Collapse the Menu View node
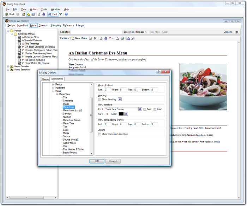Image resolution: width=247 pixels, height=206 pixels. point(57,94)
